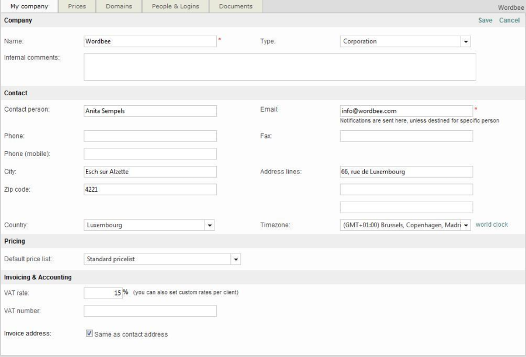Screen dimensions: 526x357
Task: Expand the Timezone dropdown
Action: click(x=466, y=226)
